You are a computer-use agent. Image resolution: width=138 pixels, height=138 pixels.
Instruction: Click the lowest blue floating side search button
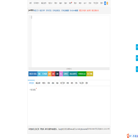(x=137, y=69)
